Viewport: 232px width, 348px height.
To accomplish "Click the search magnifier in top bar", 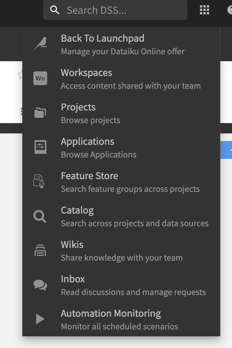I will pyautogui.click(x=55, y=10).
